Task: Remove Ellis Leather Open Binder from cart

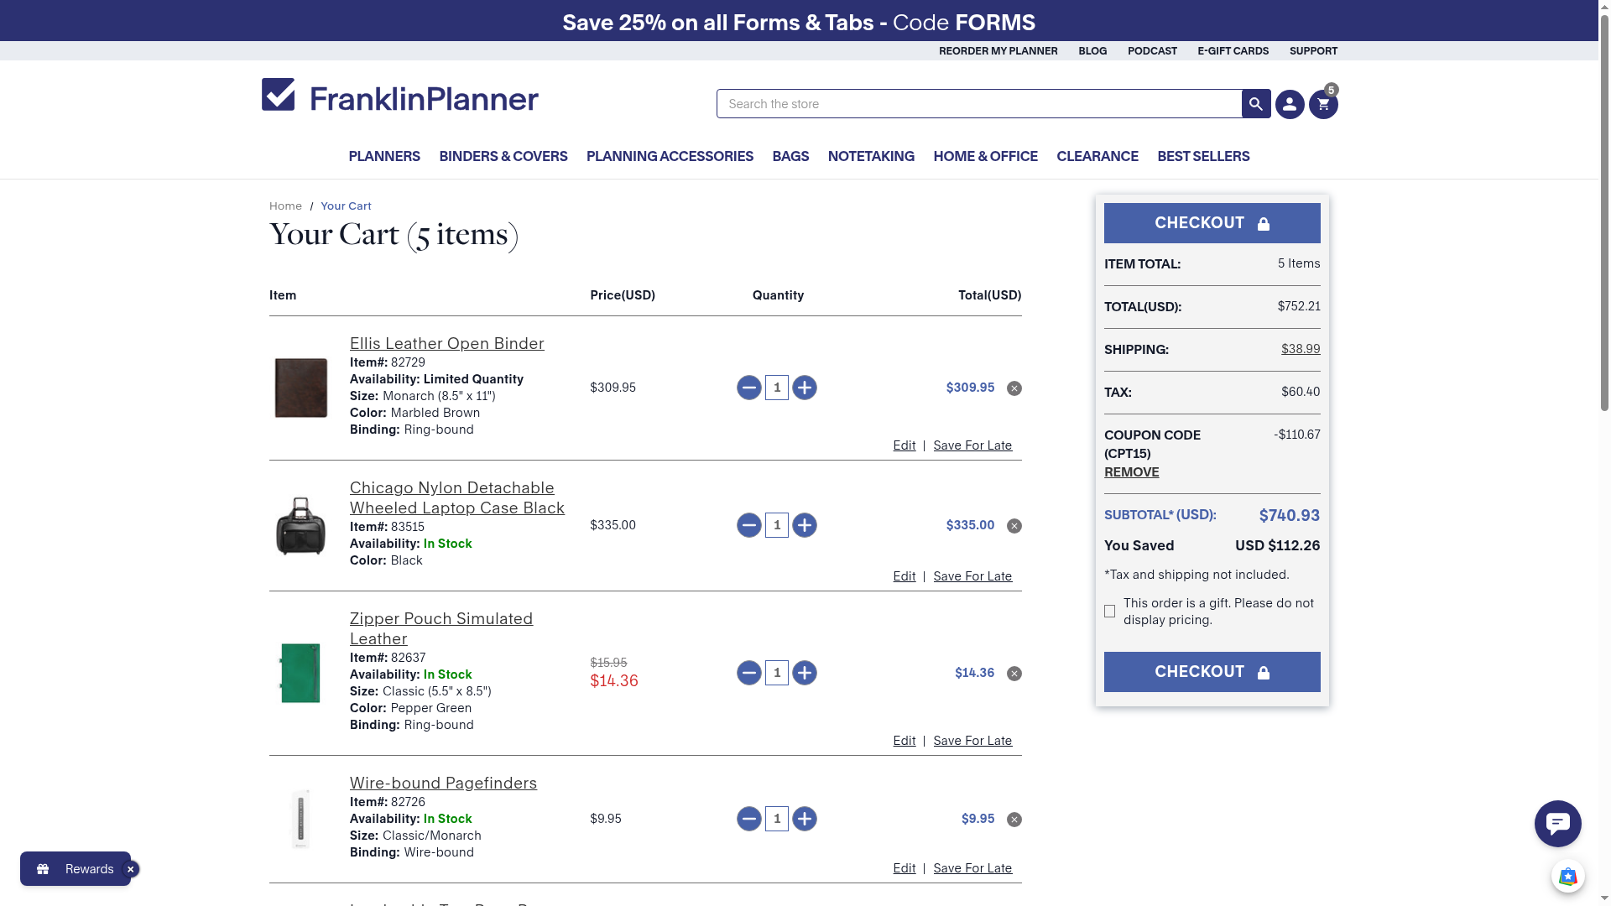Action: [x=1014, y=388]
